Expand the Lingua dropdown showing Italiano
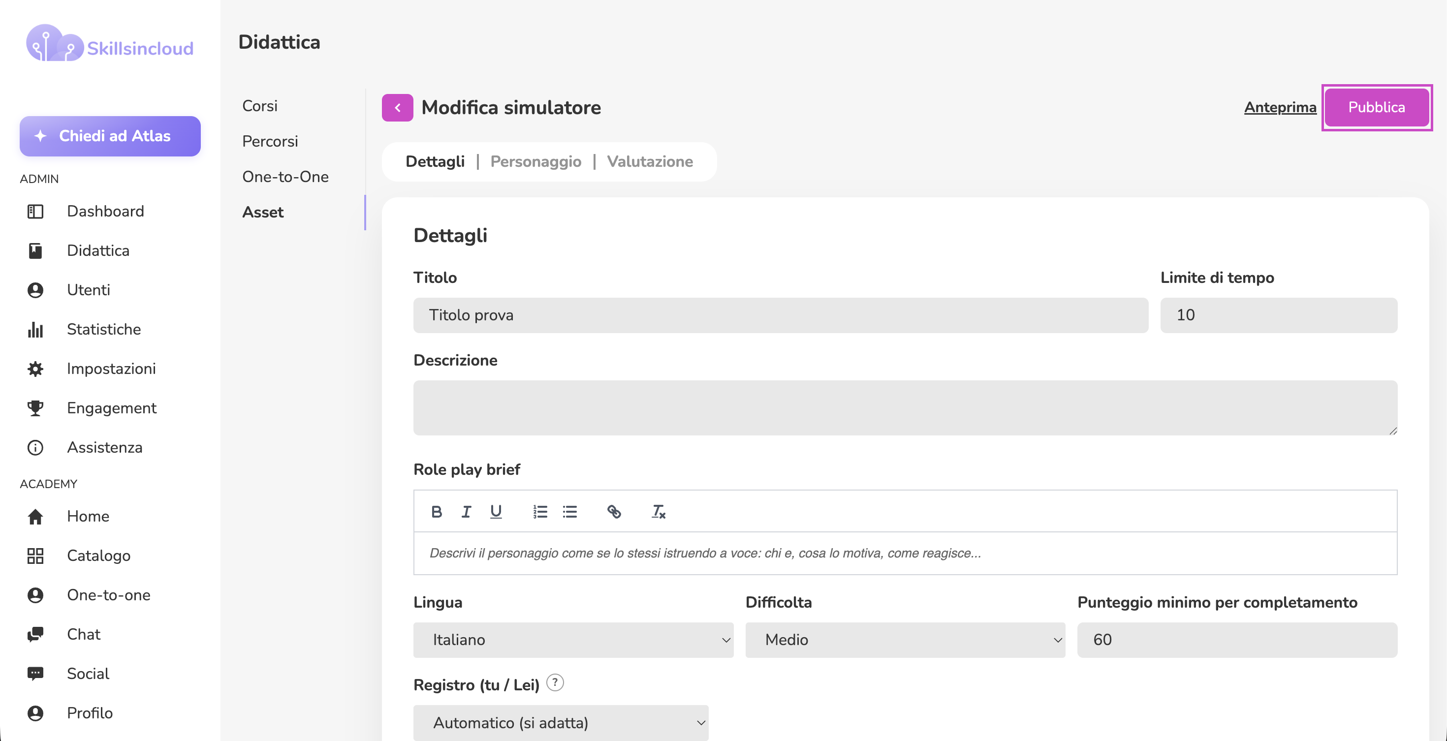 tap(573, 640)
